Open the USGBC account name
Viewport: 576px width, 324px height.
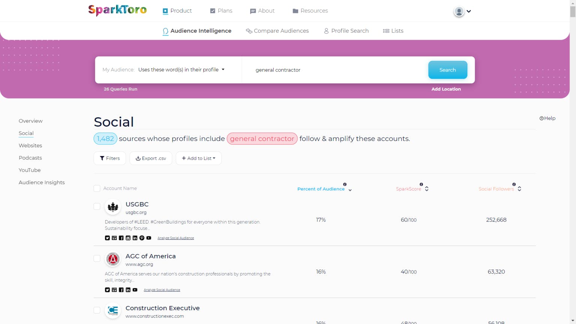137,204
